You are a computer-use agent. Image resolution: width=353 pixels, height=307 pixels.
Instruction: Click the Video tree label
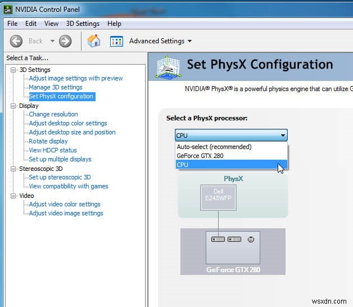(x=26, y=196)
